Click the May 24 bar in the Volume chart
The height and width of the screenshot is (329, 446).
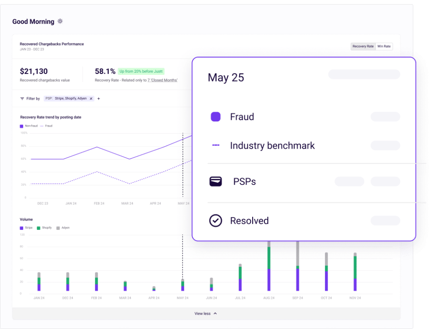pos(183,285)
